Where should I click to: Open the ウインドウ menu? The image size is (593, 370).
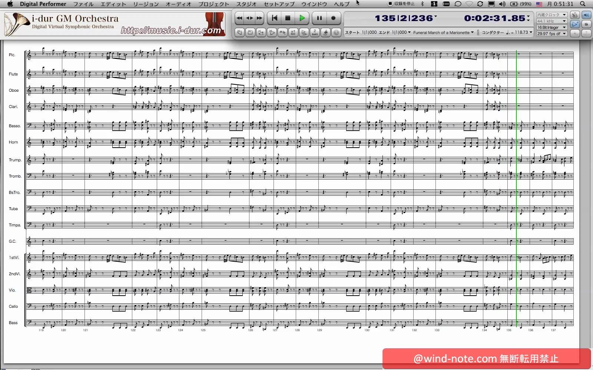point(314,4)
